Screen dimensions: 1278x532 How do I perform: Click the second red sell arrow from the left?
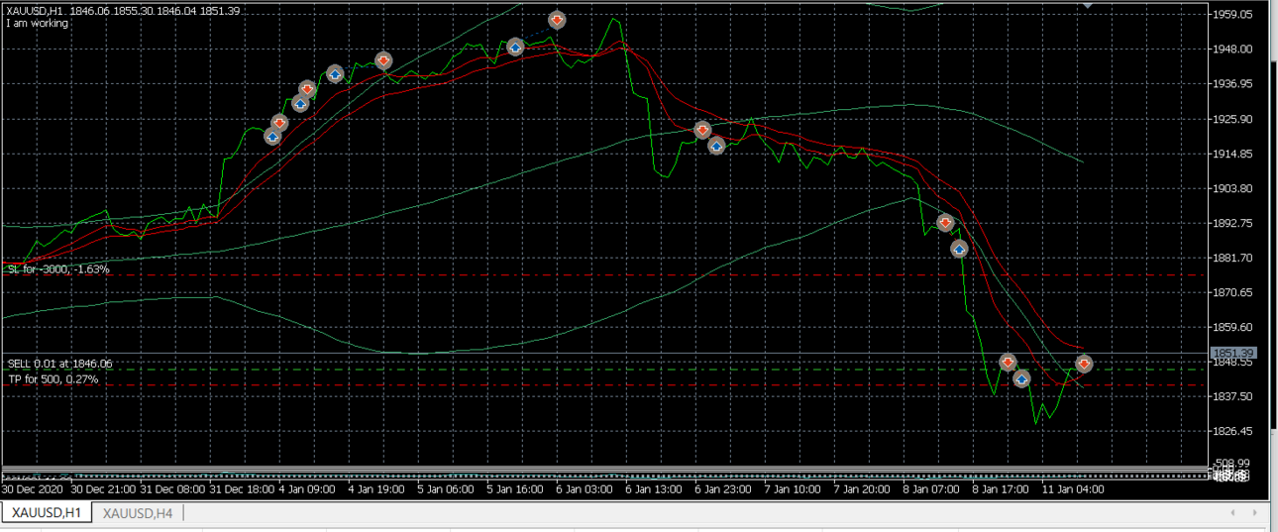[307, 89]
